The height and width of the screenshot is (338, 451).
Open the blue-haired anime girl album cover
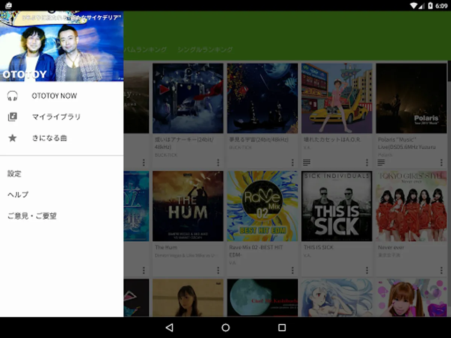[x=337, y=298]
